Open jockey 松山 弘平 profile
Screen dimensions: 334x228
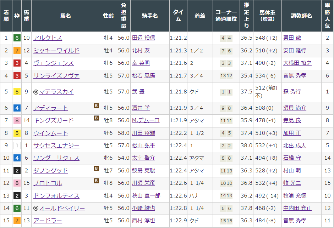point(143,146)
